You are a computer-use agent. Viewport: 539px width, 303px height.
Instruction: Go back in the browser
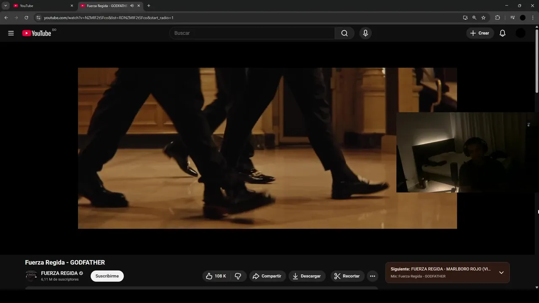[x=6, y=18]
